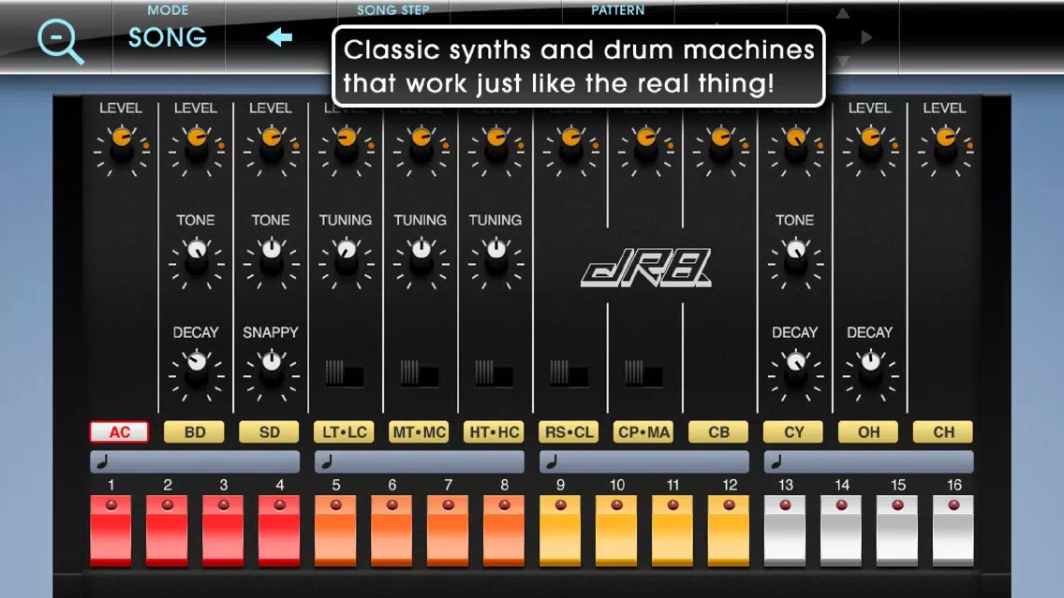Image resolution: width=1064 pixels, height=598 pixels.
Task: Toggle step 6 orange pad
Action: click(x=392, y=531)
